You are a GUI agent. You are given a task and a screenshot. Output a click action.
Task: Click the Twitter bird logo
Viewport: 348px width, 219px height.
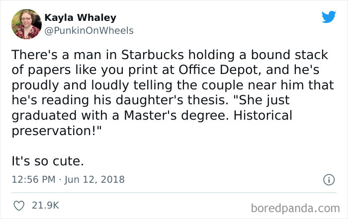point(329,16)
